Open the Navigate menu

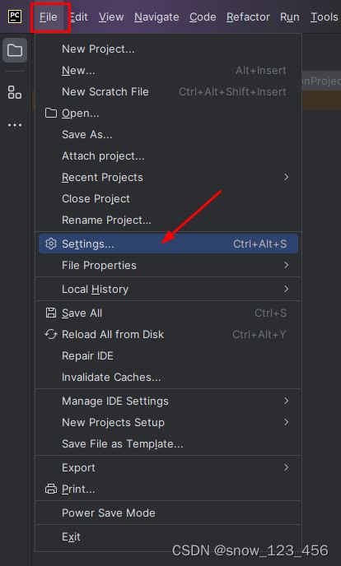click(x=156, y=17)
